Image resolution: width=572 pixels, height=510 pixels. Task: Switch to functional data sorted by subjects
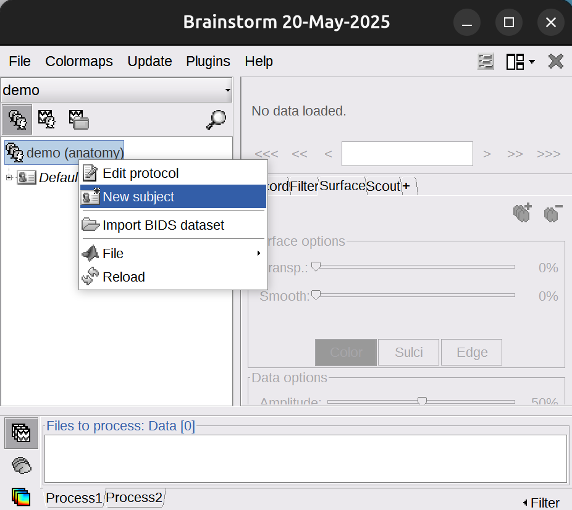click(47, 120)
